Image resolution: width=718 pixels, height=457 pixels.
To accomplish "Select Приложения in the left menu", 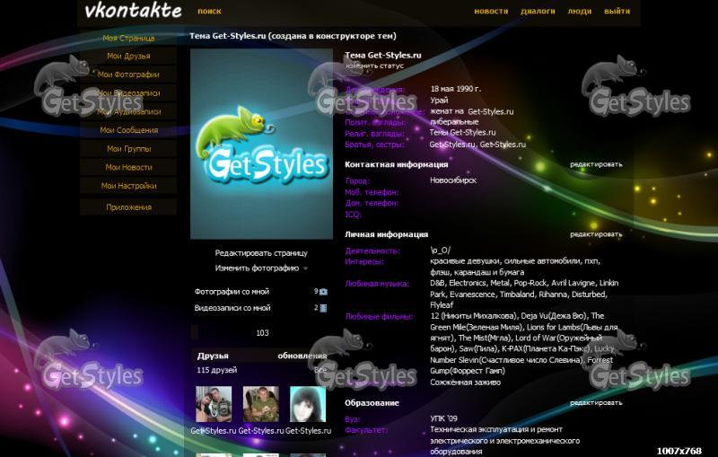I will [x=128, y=207].
